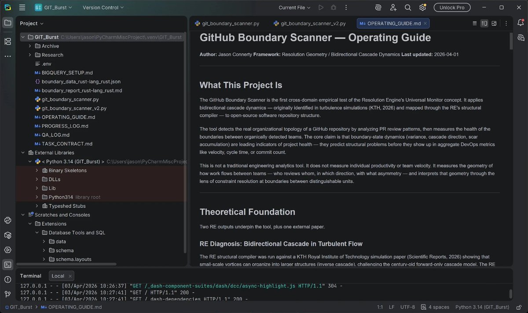Collapse the Scratches and Consoles node
Viewport: 528px width, 313px height.
click(23, 215)
